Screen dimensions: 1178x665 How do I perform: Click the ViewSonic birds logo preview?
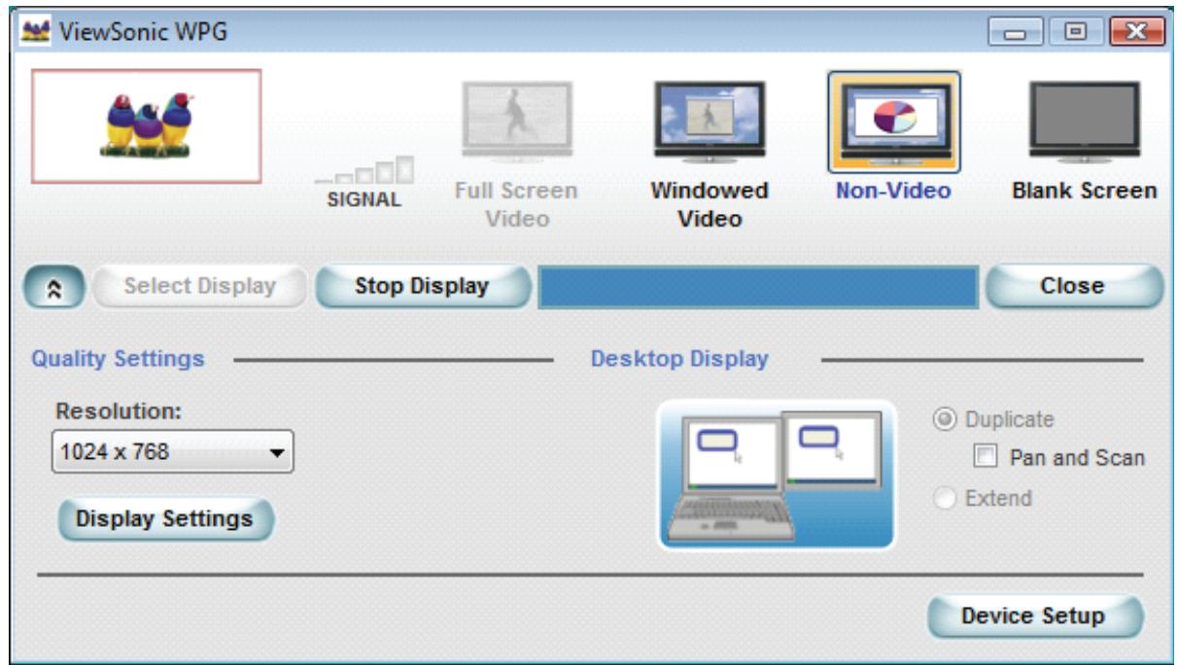pyautogui.click(x=147, y=126)
